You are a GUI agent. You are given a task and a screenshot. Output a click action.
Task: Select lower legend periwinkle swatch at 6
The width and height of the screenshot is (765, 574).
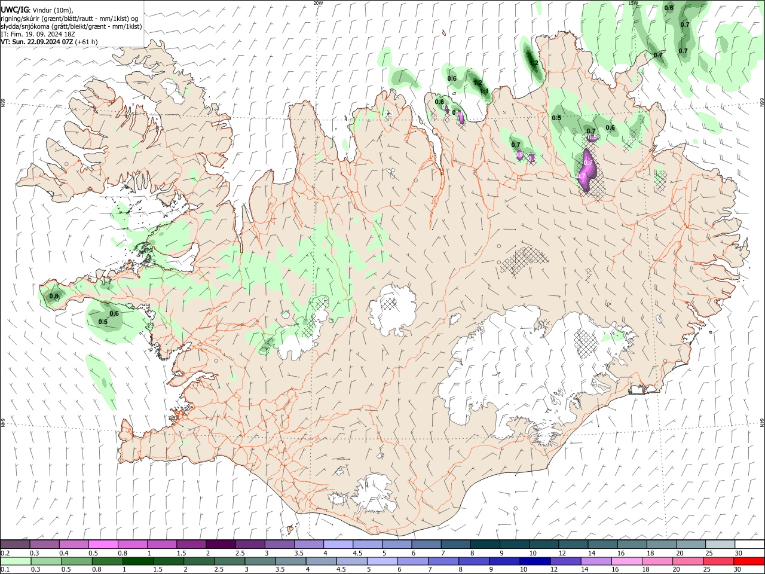click(413, 561)
